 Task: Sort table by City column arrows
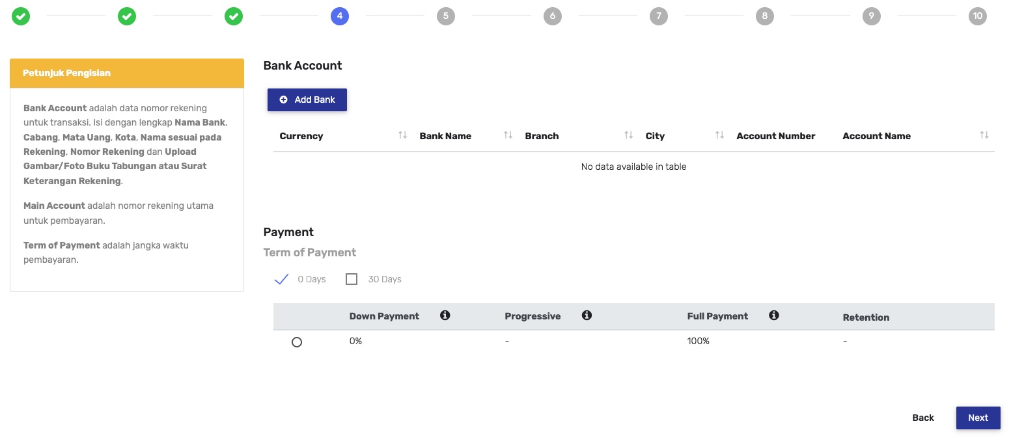[719, 135]
